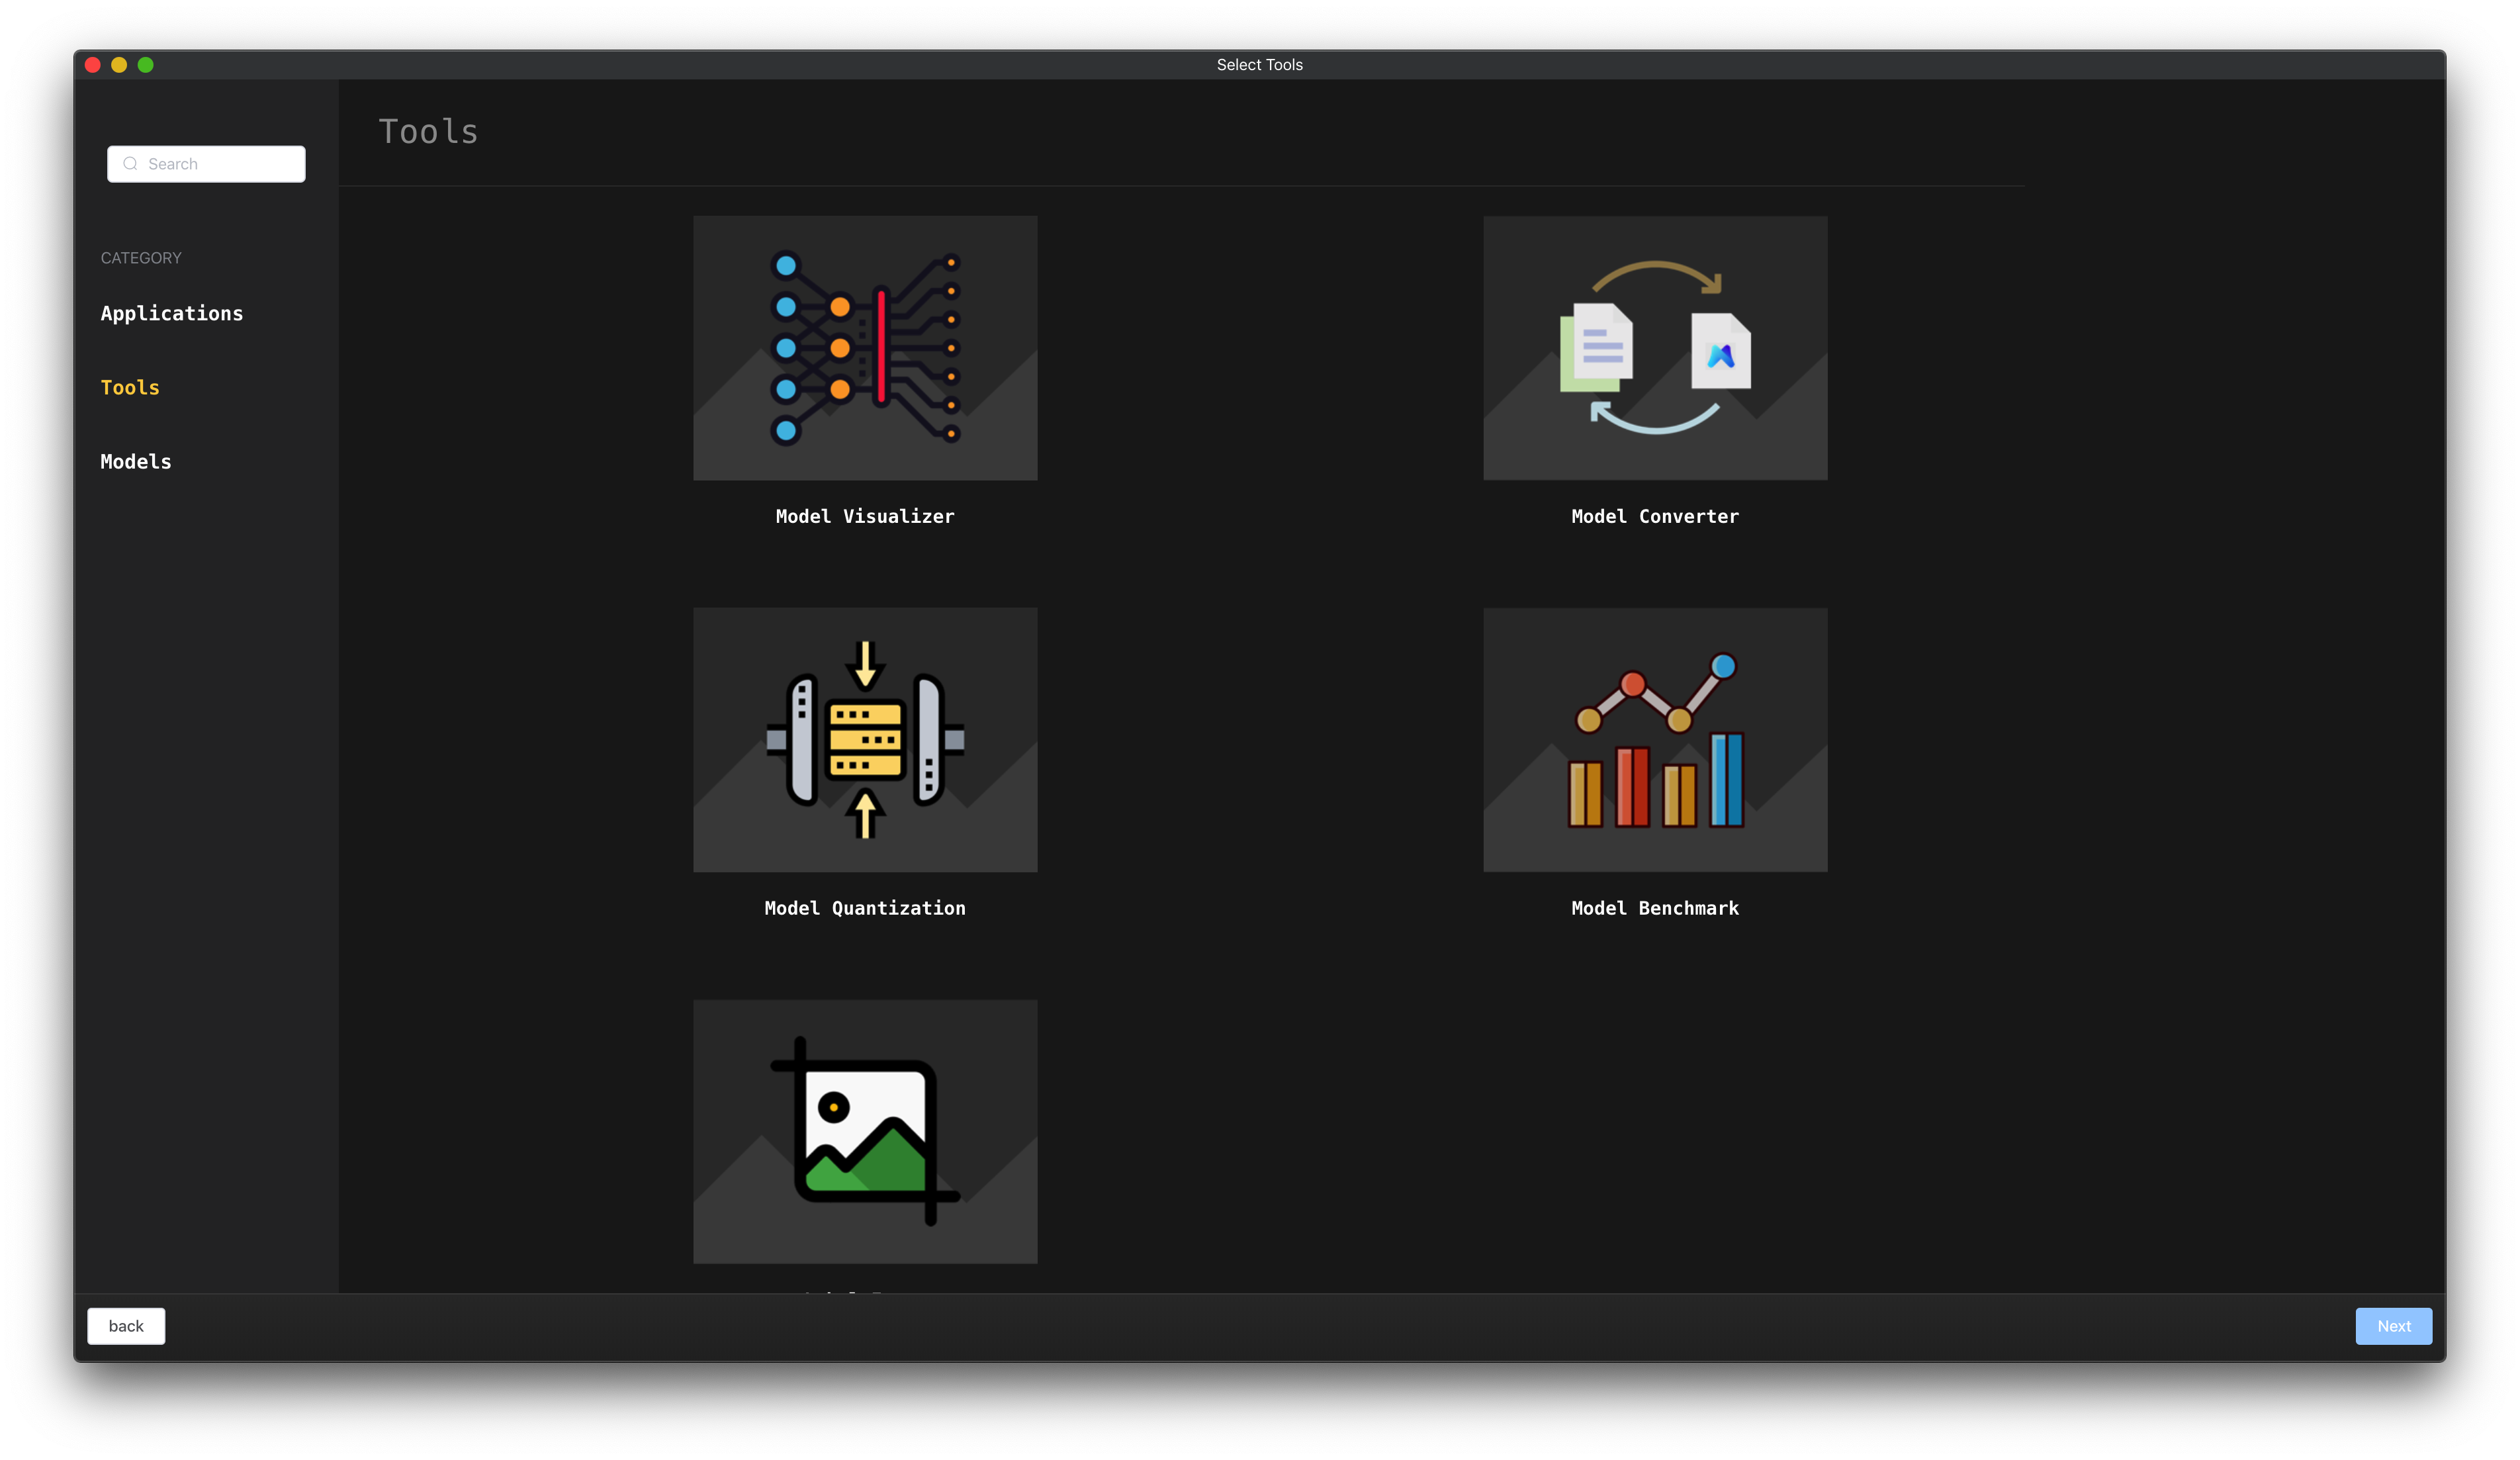Click the Model Benchmark text label
This screenshot has width=2520, height=1460.
click(1655, 908)
